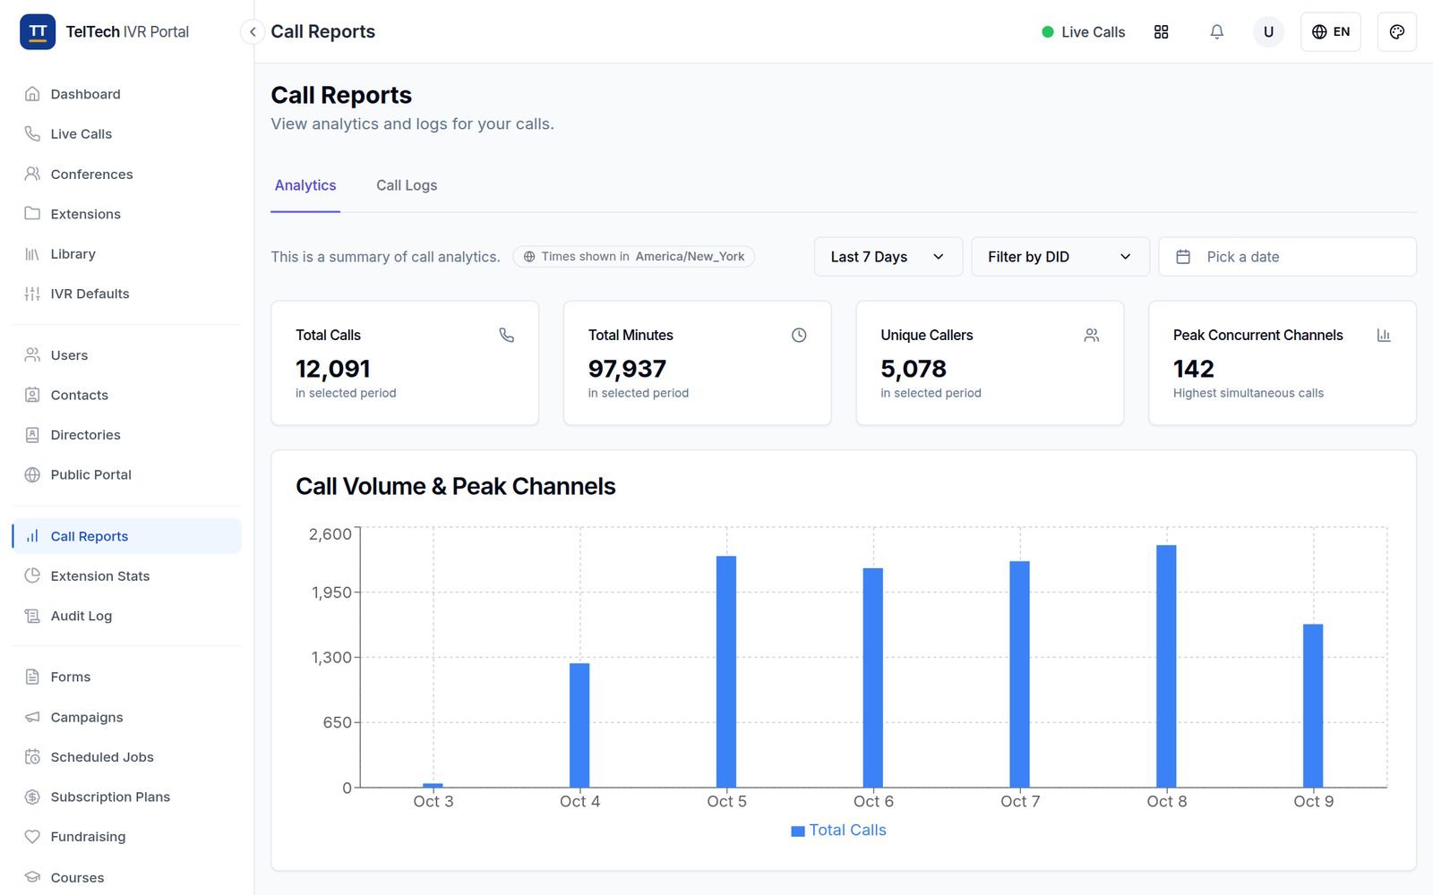Screen dimensions: 1433x895
Task: Open notifications bell icon
Action: (1216, 32)
